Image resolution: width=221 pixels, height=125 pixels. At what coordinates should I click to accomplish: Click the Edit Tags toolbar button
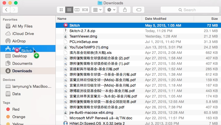pyautogui.click(x=139, y=10)
